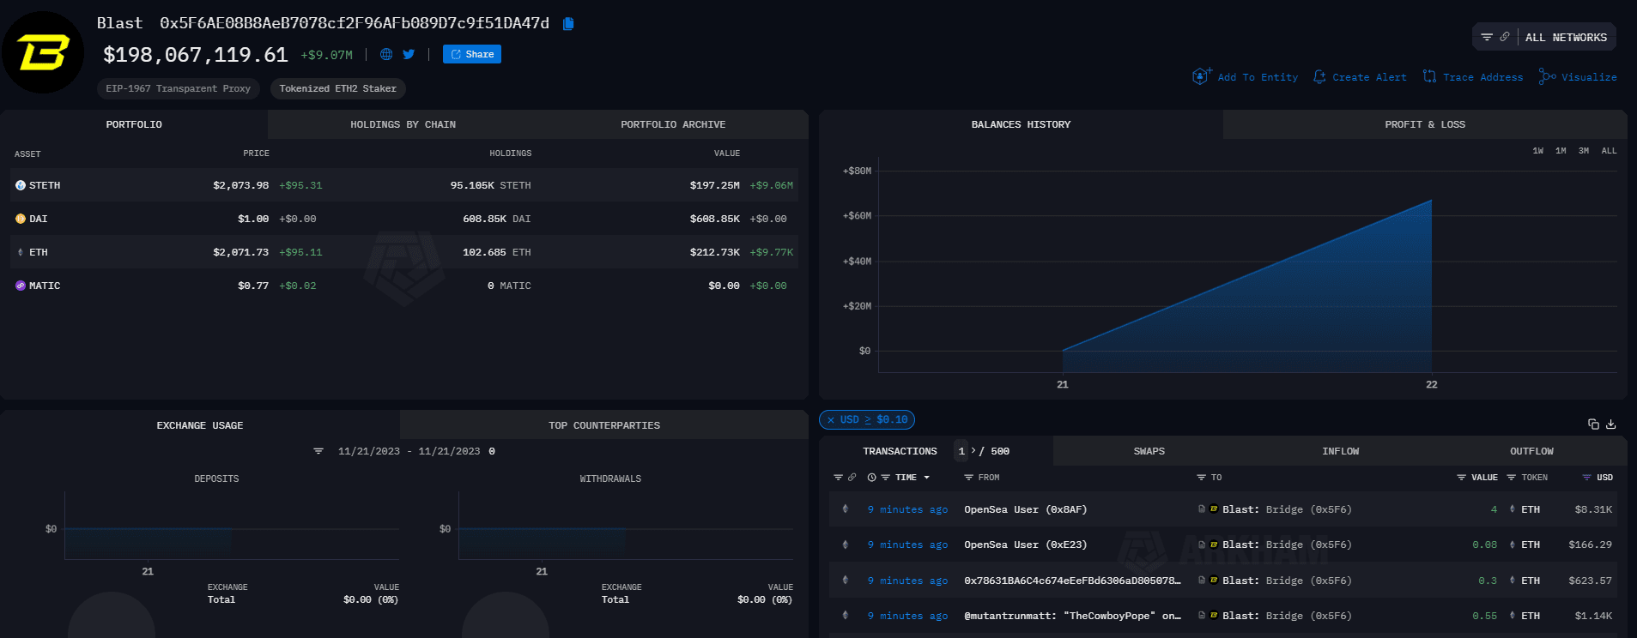Open the TIME column filter icon
This screenshot has width=1637, height=638.
(885, 478)
